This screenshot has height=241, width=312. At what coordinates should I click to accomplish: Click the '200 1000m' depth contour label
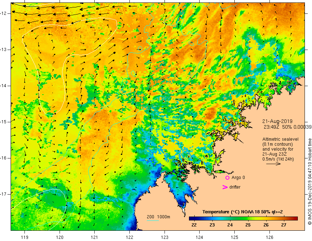[x=158, y=217]
